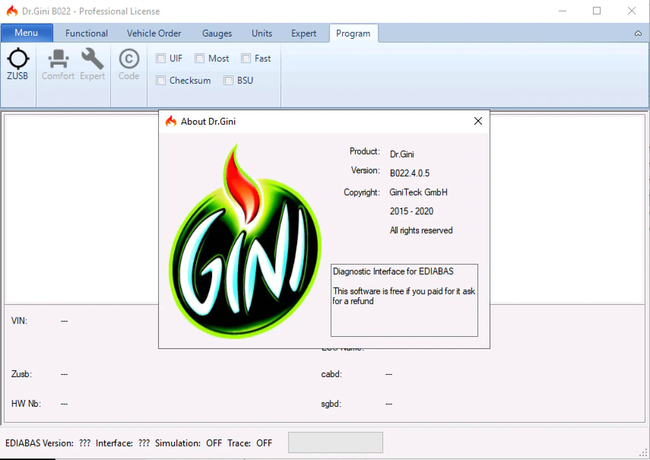Click the Code copyright icon

coord(129,60)
